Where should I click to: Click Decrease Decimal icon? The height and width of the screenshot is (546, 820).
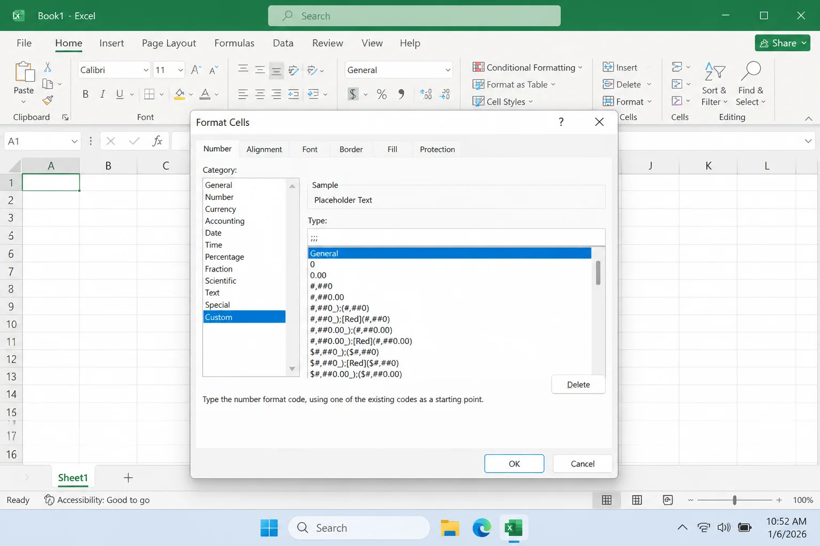pos(445,94)
